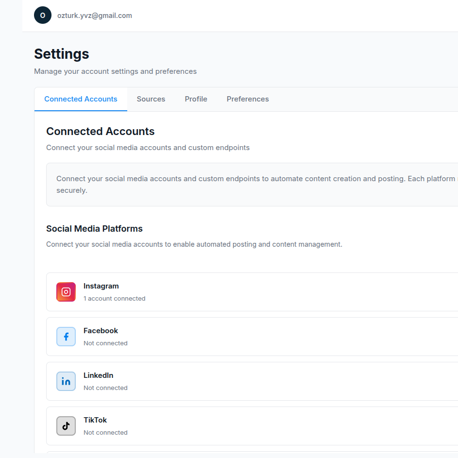Screen dimensions: 458x458
Task: Open the Sources tab
Action: (x=151, y=99)
